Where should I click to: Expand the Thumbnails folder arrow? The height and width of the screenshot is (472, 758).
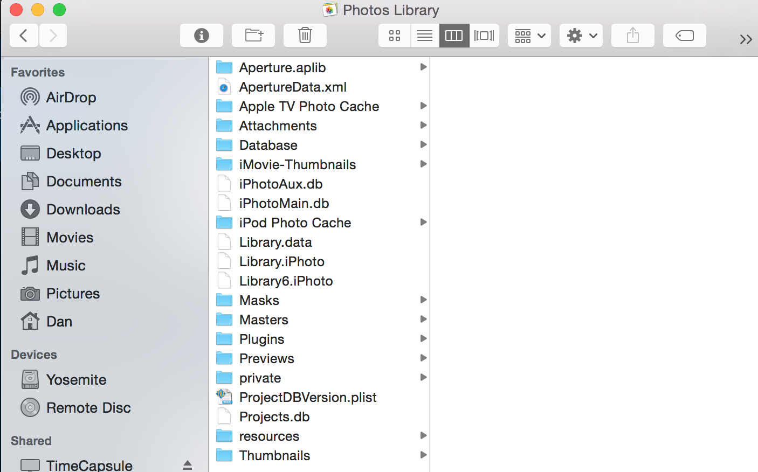[x=423, y=455]
